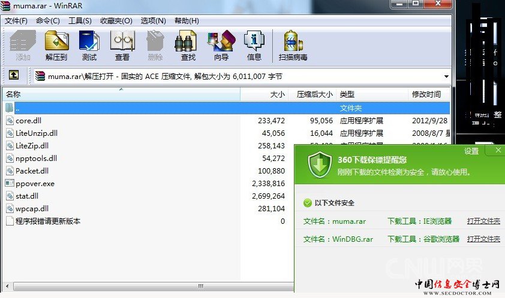Sort by 修改时间 column header

(429, 94)
